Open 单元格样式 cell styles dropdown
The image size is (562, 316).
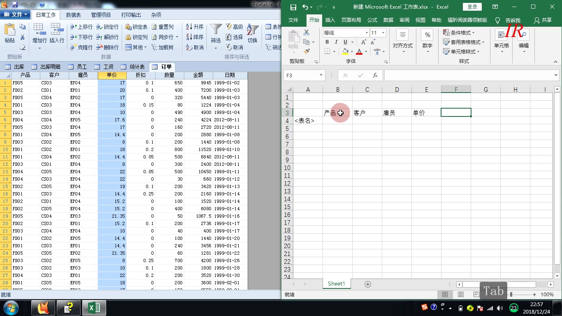point(461,51)
